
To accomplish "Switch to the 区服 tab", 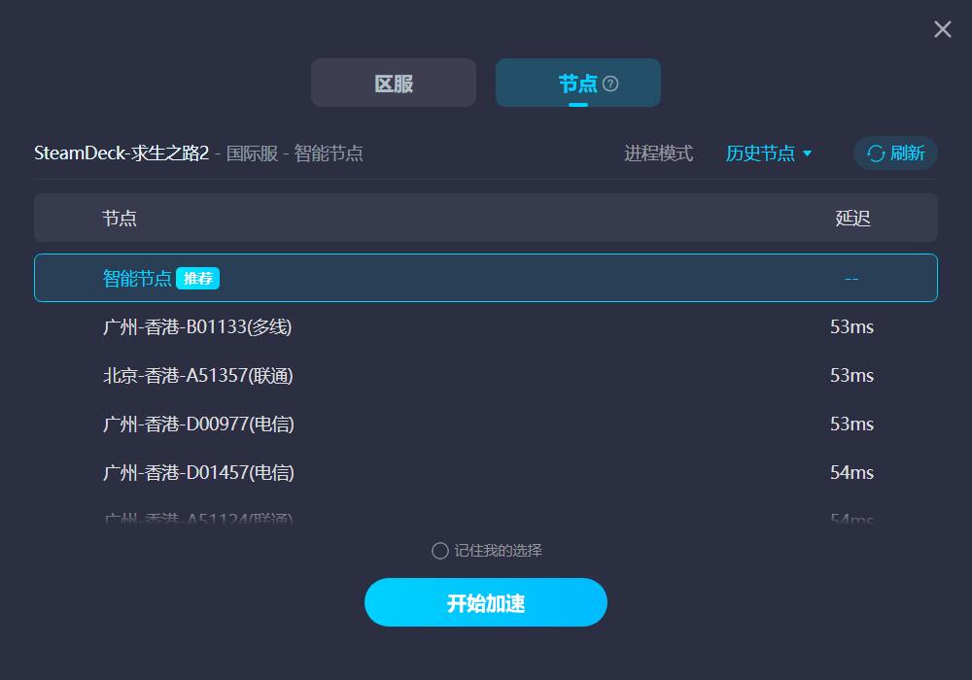I will [394, 83].
